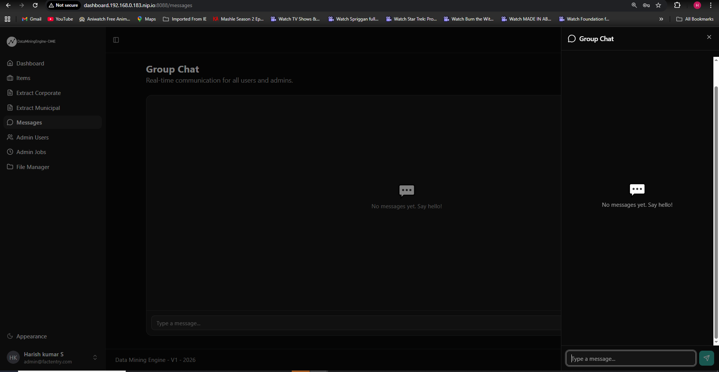Click the Extract Corporate document icon

[x=10, y=93]
